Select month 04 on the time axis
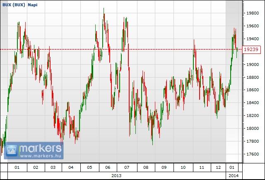This screenshot has width=265, height=180. (x=71, y=168)
